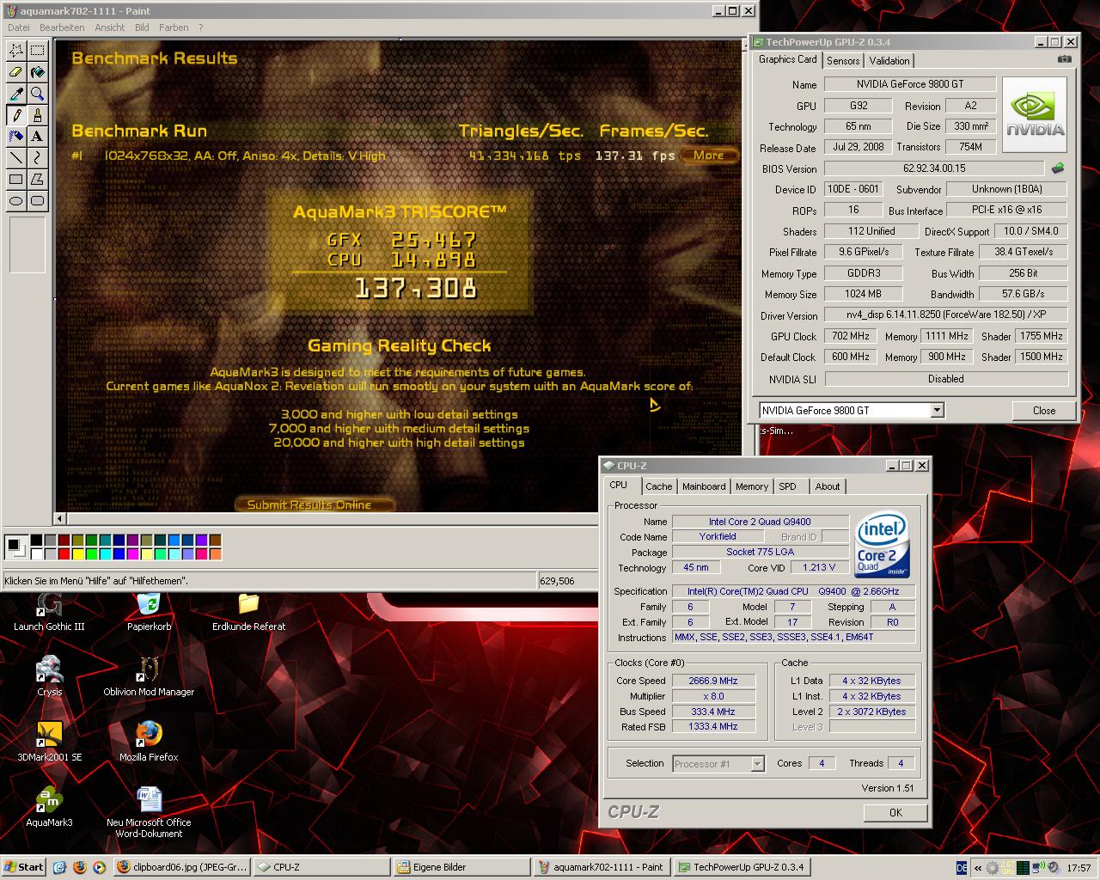
Task: Open the Datei menu in Paint
Action: 18,27
